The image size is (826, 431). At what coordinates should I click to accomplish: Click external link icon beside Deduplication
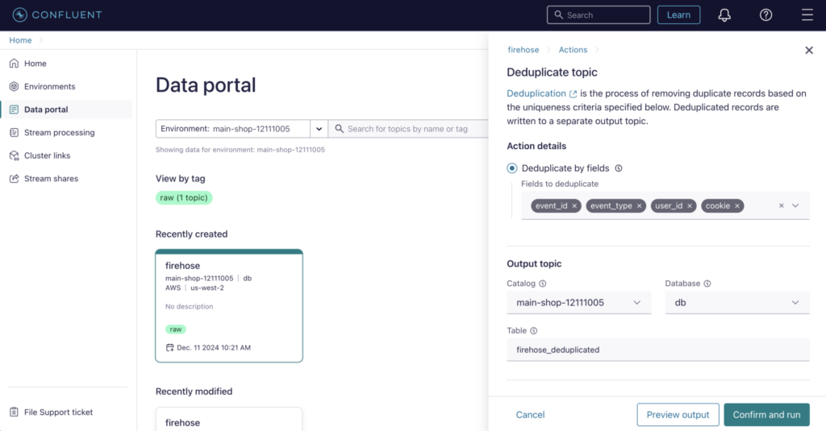(574, 93)
